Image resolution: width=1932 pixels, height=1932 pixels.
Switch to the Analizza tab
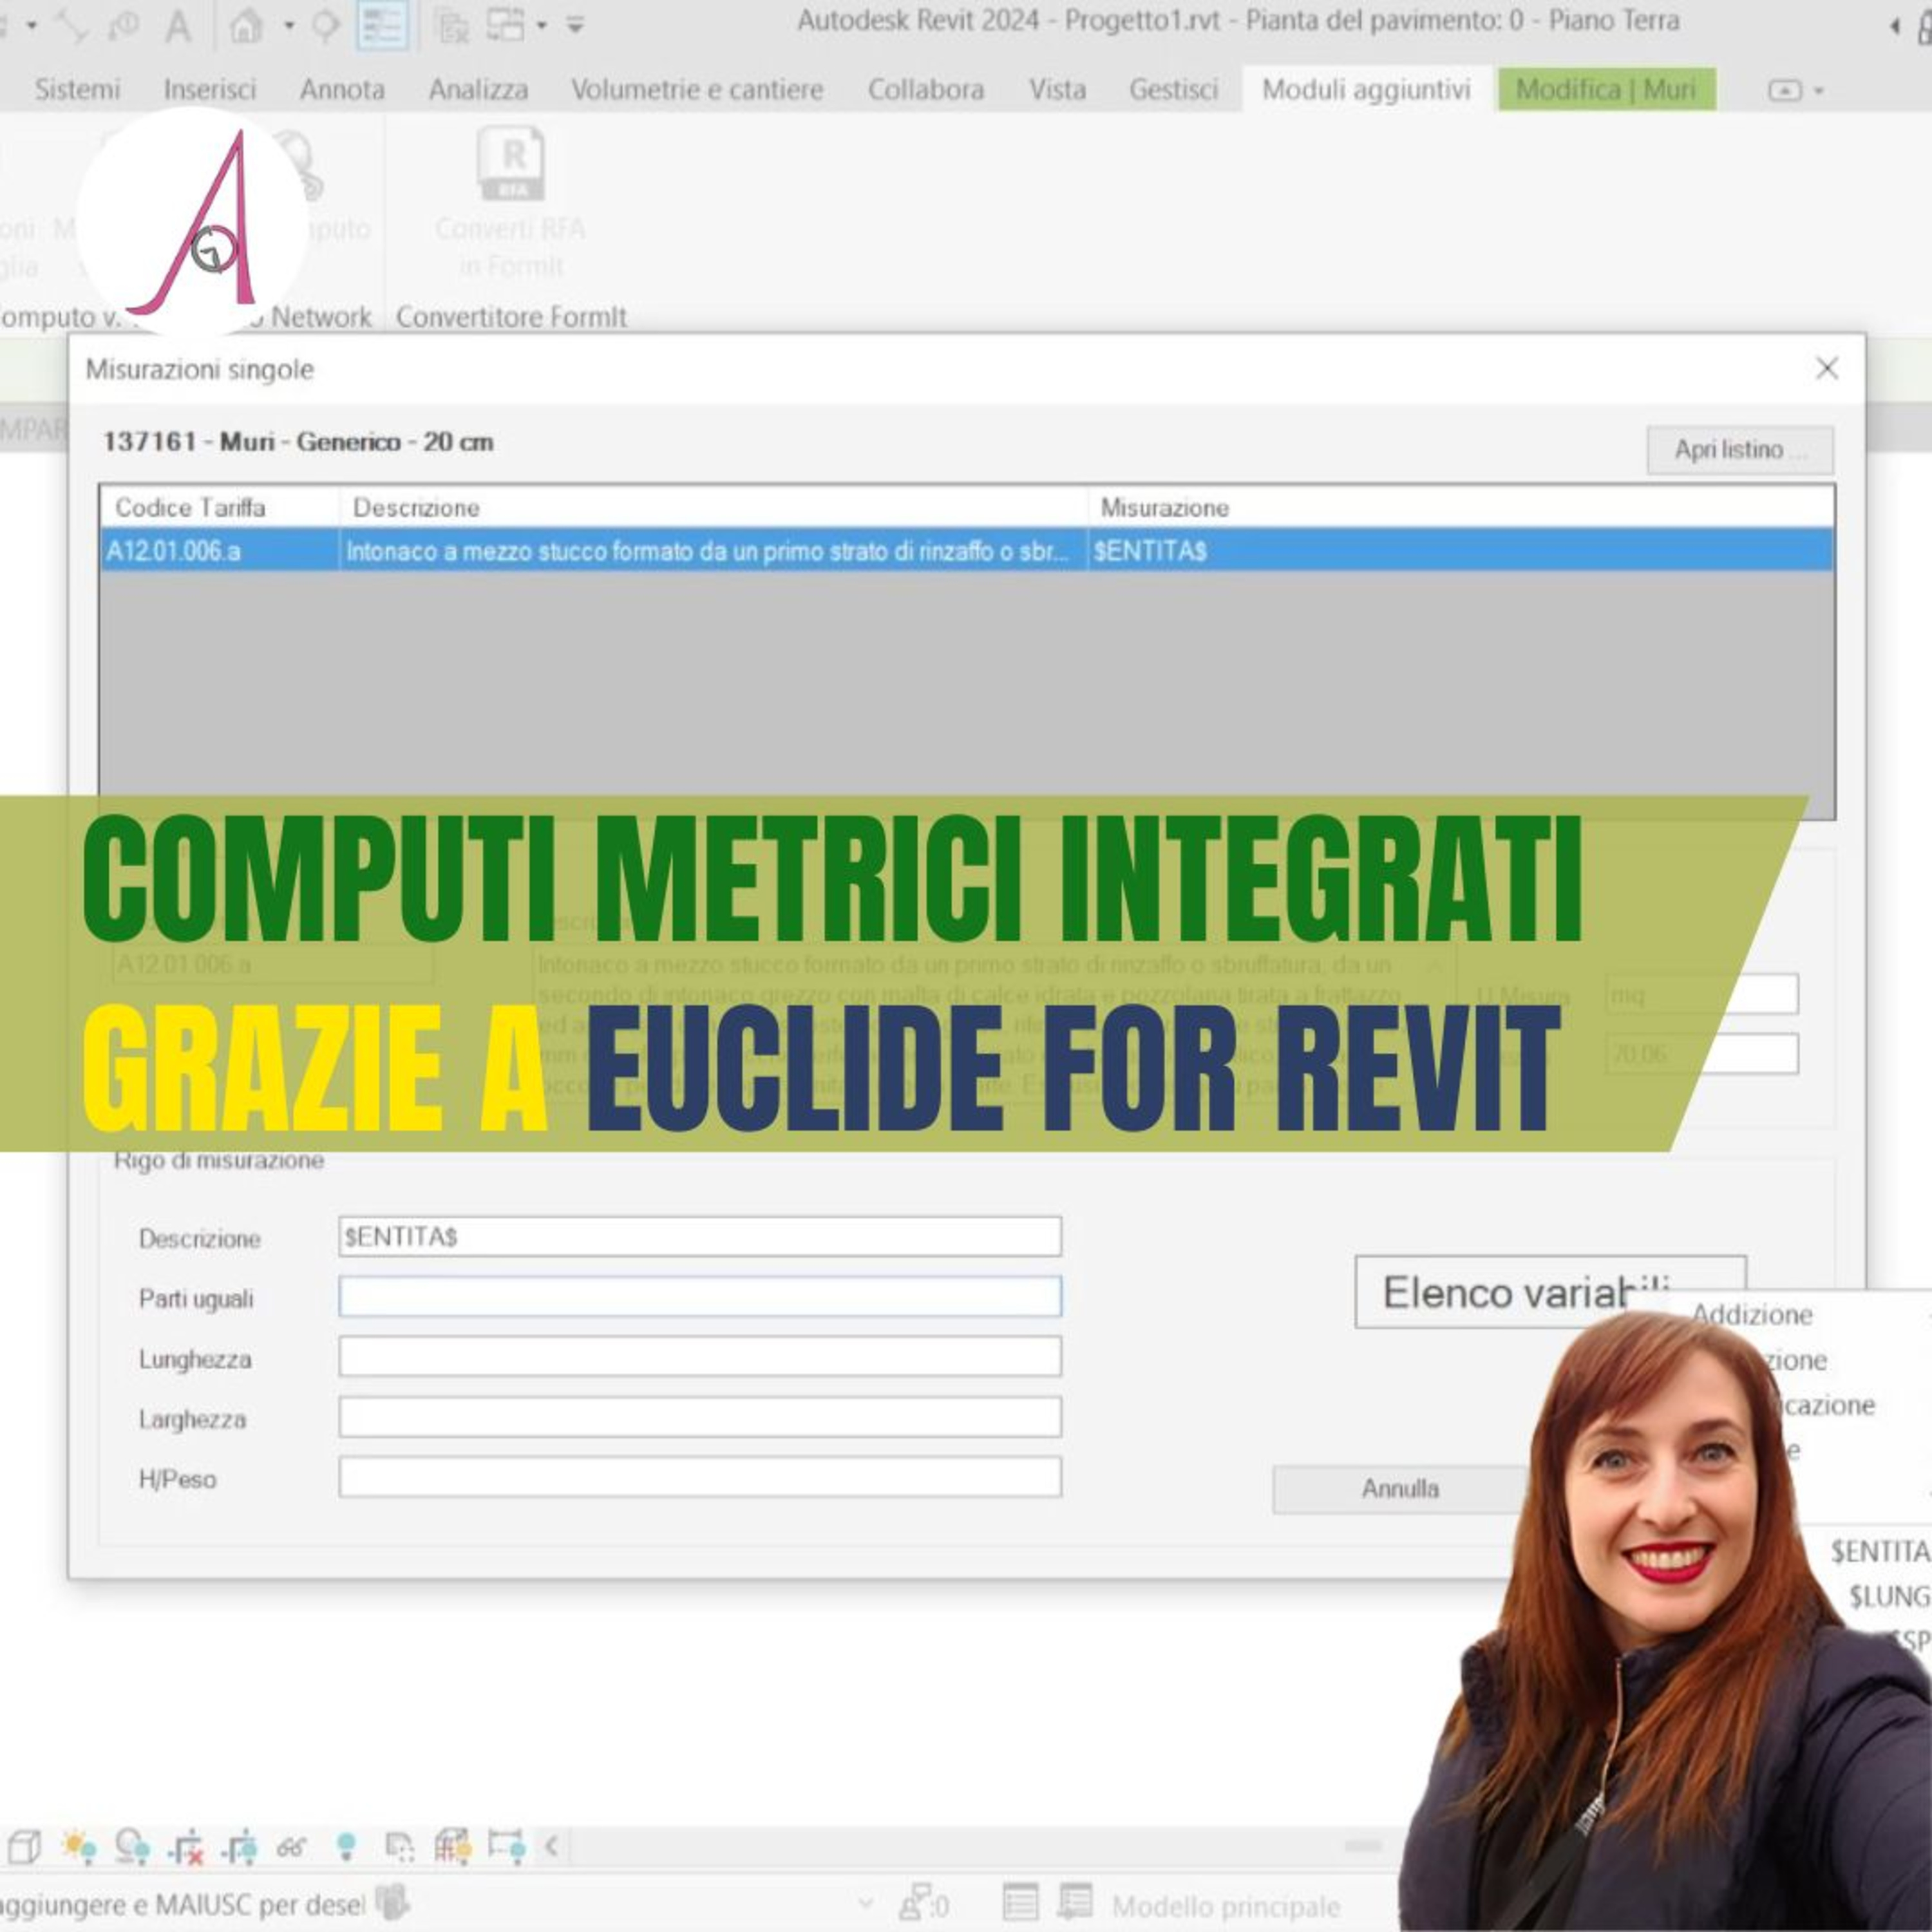[478, 90]
